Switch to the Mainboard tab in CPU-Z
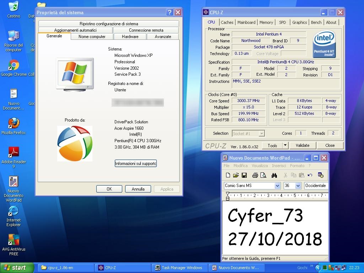This screenshot has width=364, height=273. click(x=246, y=22)
